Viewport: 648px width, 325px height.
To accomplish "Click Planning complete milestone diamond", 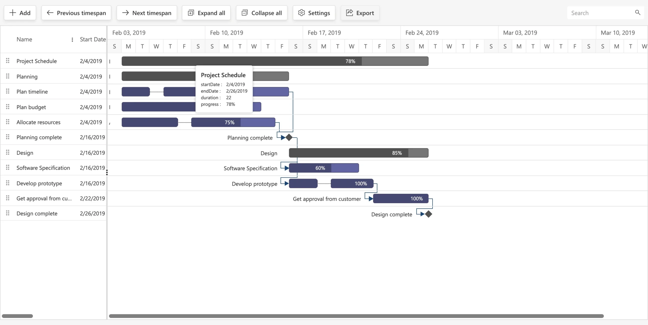I will tap(289, 138).
